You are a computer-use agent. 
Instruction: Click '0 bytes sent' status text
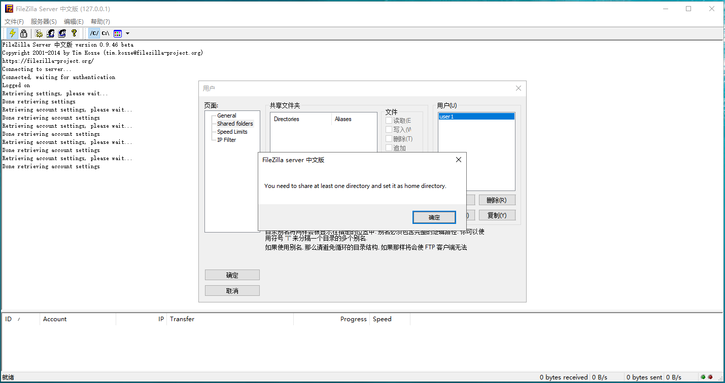644,377
